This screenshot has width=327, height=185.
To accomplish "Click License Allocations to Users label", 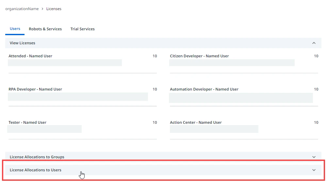I will pos(36,170).
